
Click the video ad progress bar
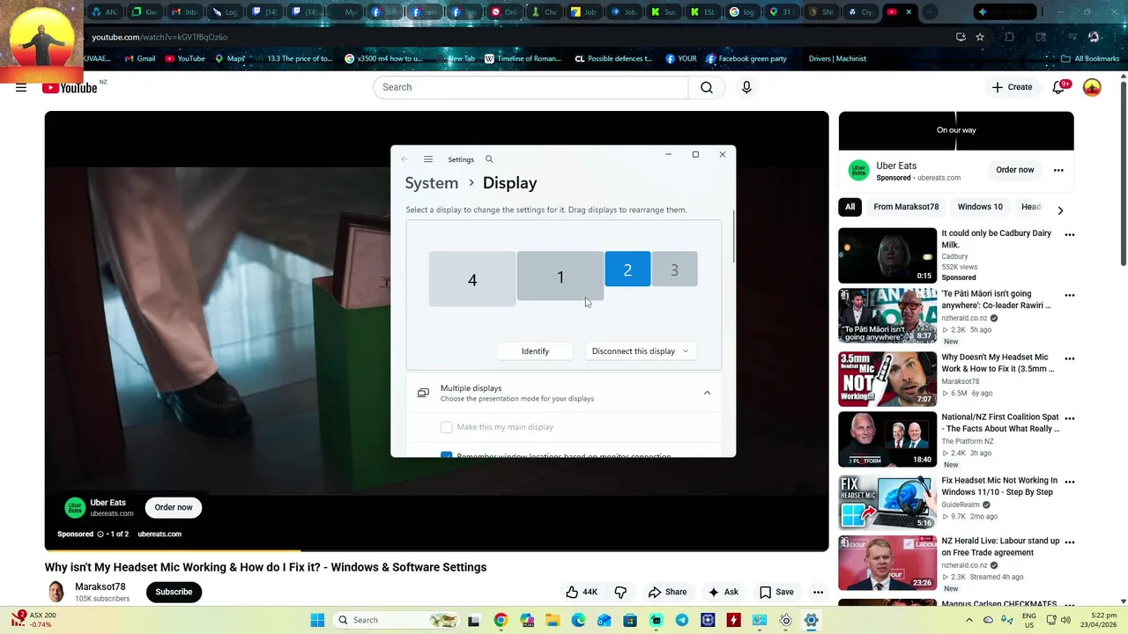(437, 550)
